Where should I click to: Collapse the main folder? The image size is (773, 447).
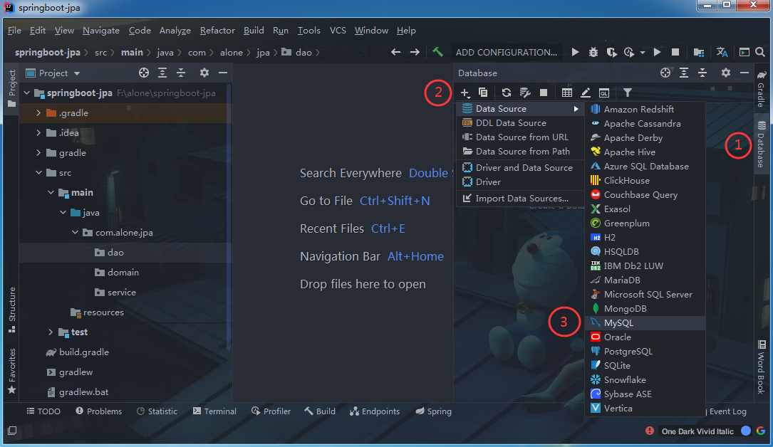tap(51, 192)
